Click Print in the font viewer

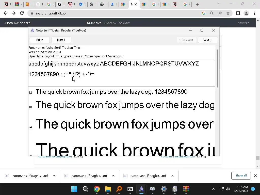tap(40, 40)
